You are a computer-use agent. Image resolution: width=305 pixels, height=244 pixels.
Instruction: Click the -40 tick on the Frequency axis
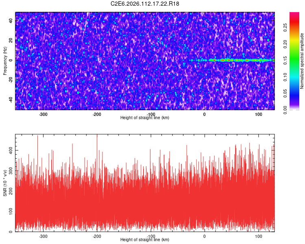click(10, 100)
